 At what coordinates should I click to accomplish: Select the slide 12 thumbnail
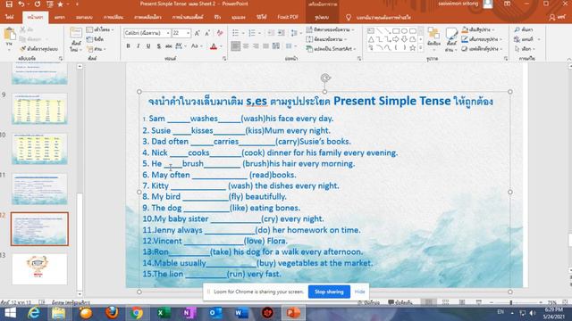coord(39,229)
